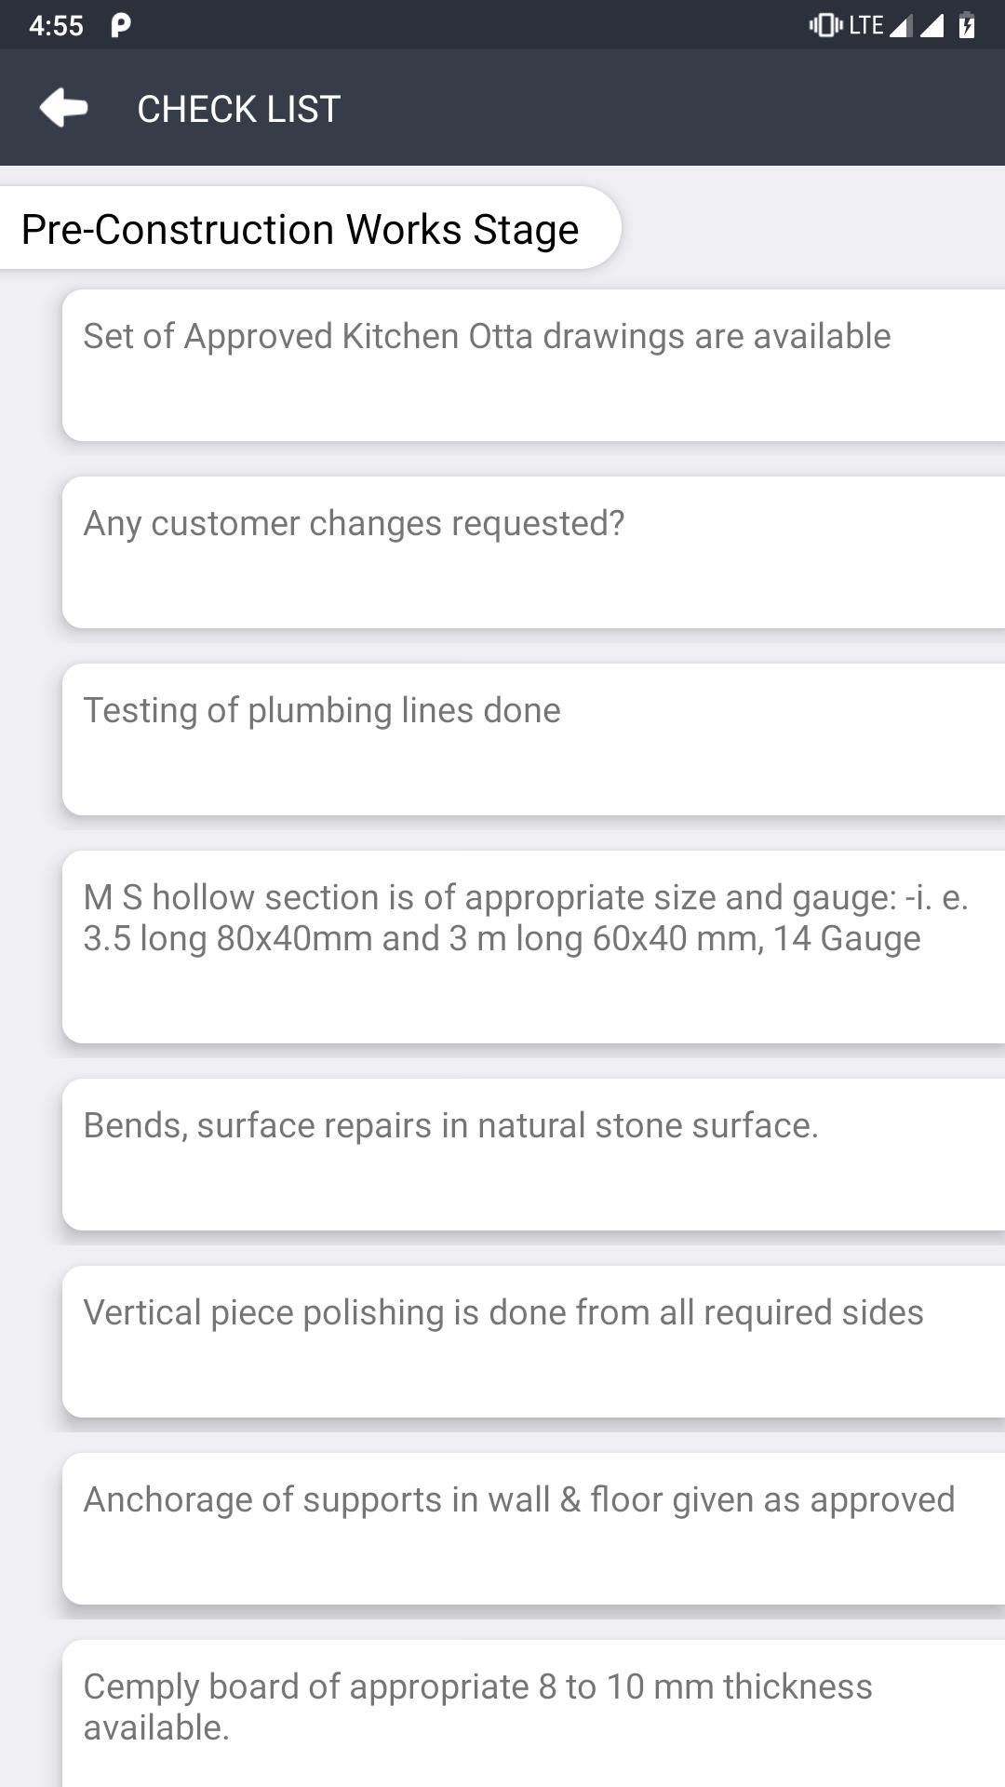The image size is (1005, 1787).
Task: Select Vertical piece polishing item
Action: click(x=533, y=1341)
